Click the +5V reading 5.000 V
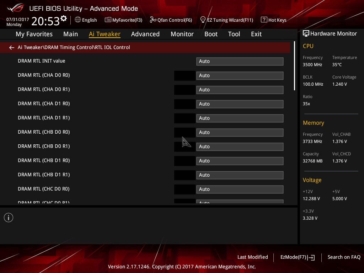The height and width of the screenshot is (273, 364). [x=339, y=199]
